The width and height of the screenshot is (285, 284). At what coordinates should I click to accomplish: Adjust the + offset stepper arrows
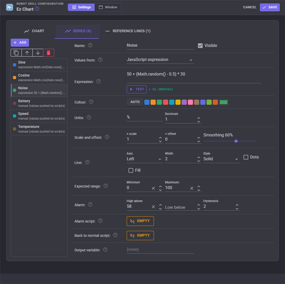(x=199, y=140)
